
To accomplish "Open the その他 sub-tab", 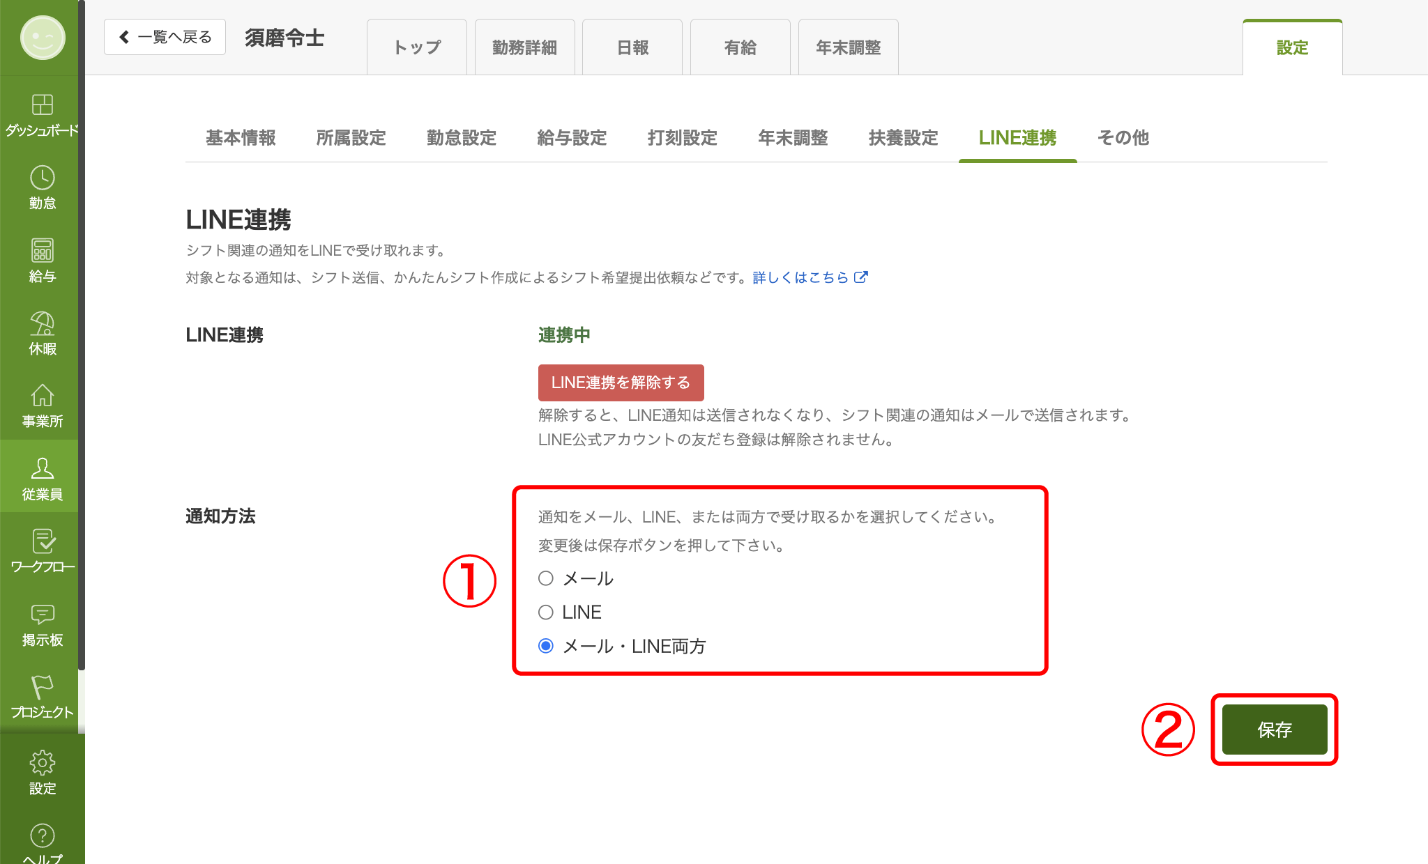I will tap(1123, 138).
